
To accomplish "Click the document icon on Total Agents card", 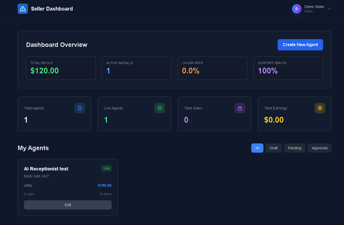I will (x=80, y=108).
